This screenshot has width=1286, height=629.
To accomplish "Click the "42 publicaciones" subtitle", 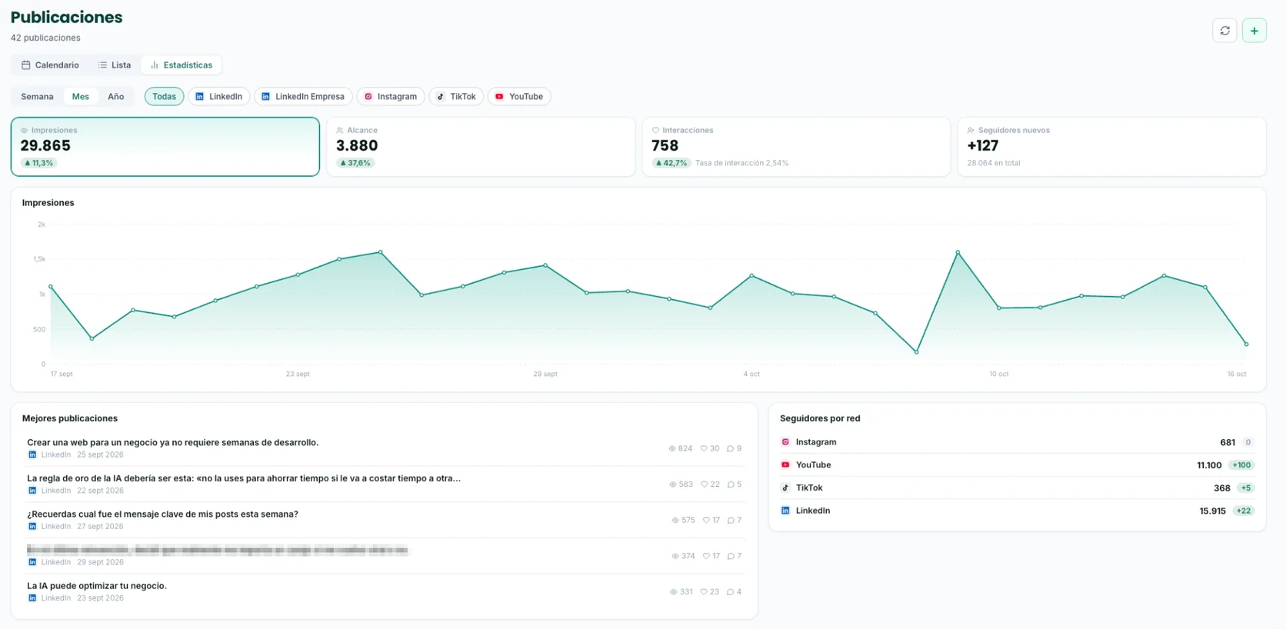I will point(45,38).
